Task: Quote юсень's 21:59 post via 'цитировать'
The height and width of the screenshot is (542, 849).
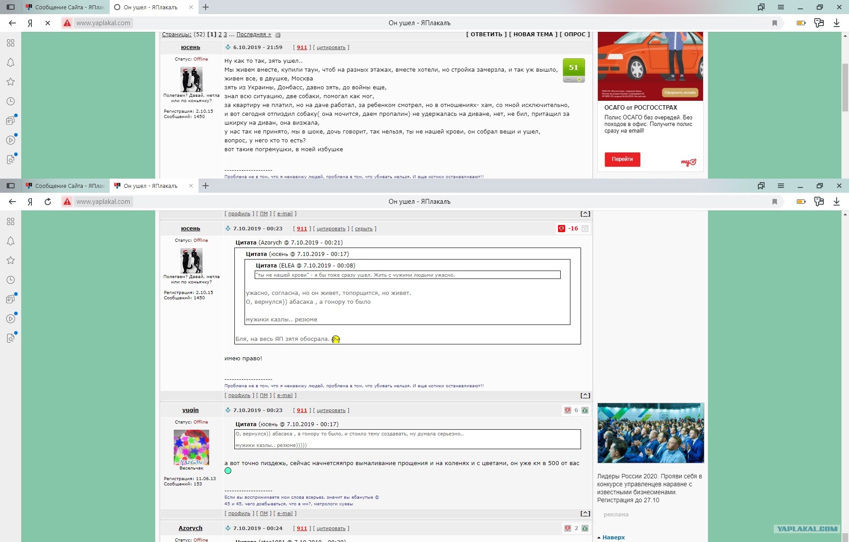Action: tap(331, 47)
